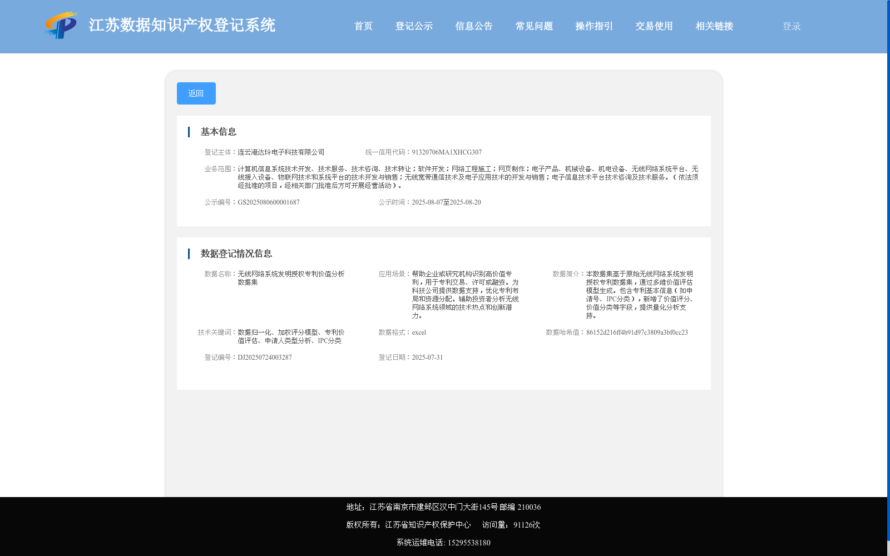890x556 pixels.
Task: Click the 登录 login link
Action: 792,26
